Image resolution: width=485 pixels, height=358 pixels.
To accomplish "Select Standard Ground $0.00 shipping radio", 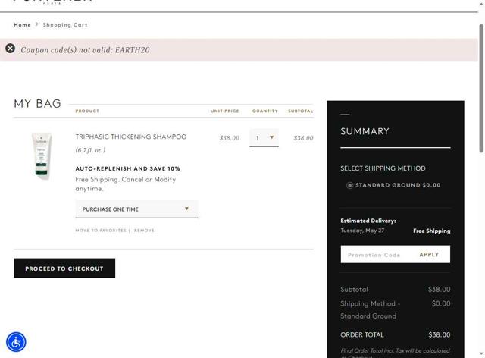I will pos(349,185).
